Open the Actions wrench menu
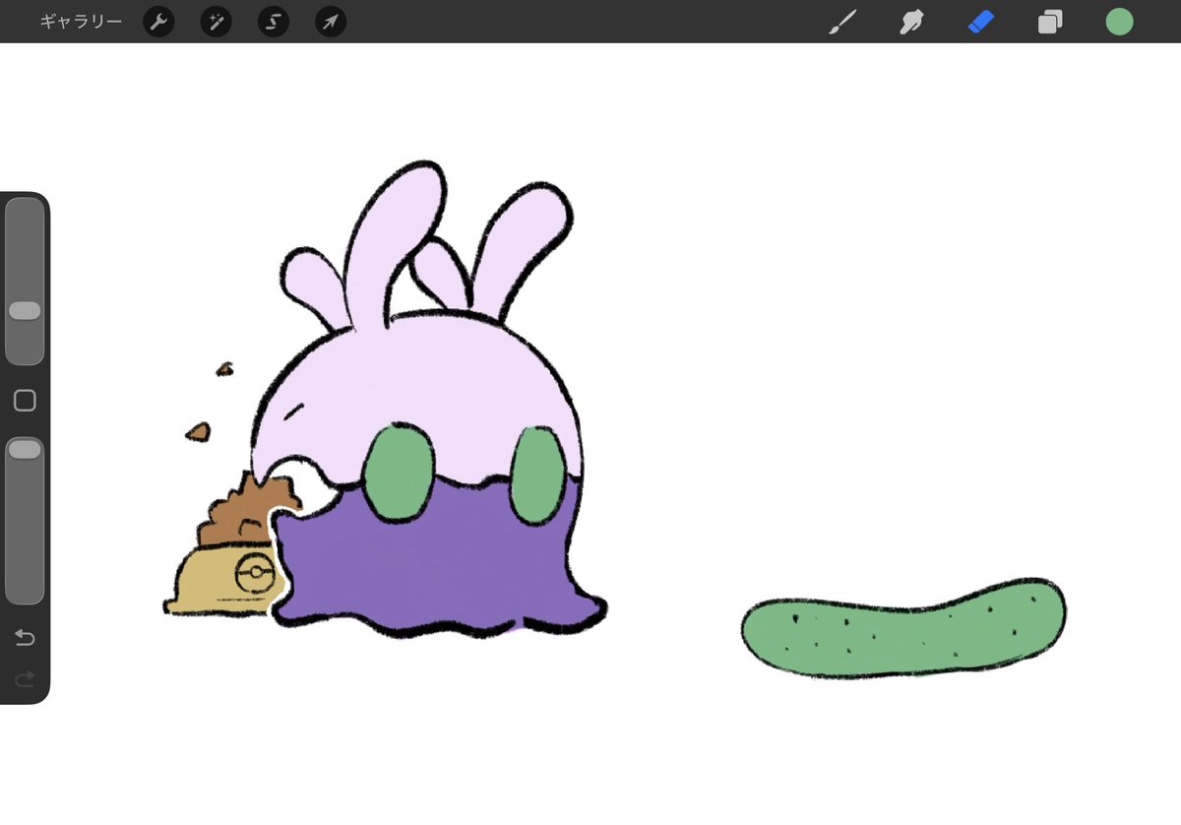Screen dimensions: 1181x825 (x=158, y=22)
